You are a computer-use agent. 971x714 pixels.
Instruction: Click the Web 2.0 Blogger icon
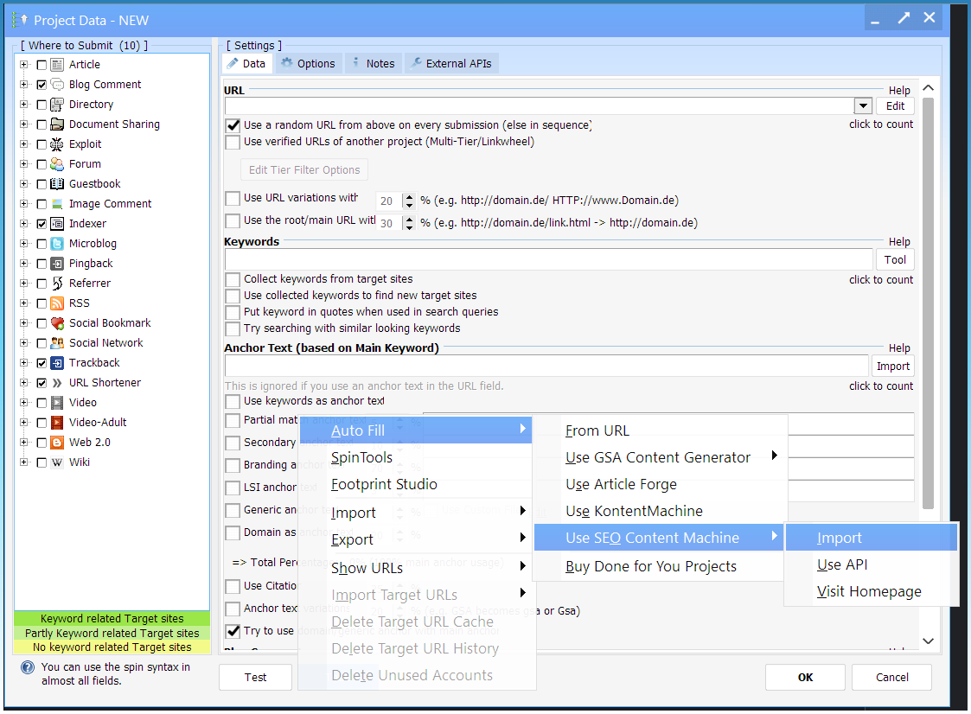coord(57,443)
